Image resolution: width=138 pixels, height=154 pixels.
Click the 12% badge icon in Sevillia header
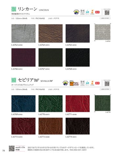tap(74, 83)
